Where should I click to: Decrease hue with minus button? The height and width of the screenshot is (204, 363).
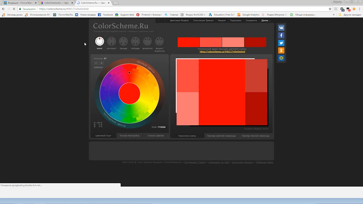[96, 63]
